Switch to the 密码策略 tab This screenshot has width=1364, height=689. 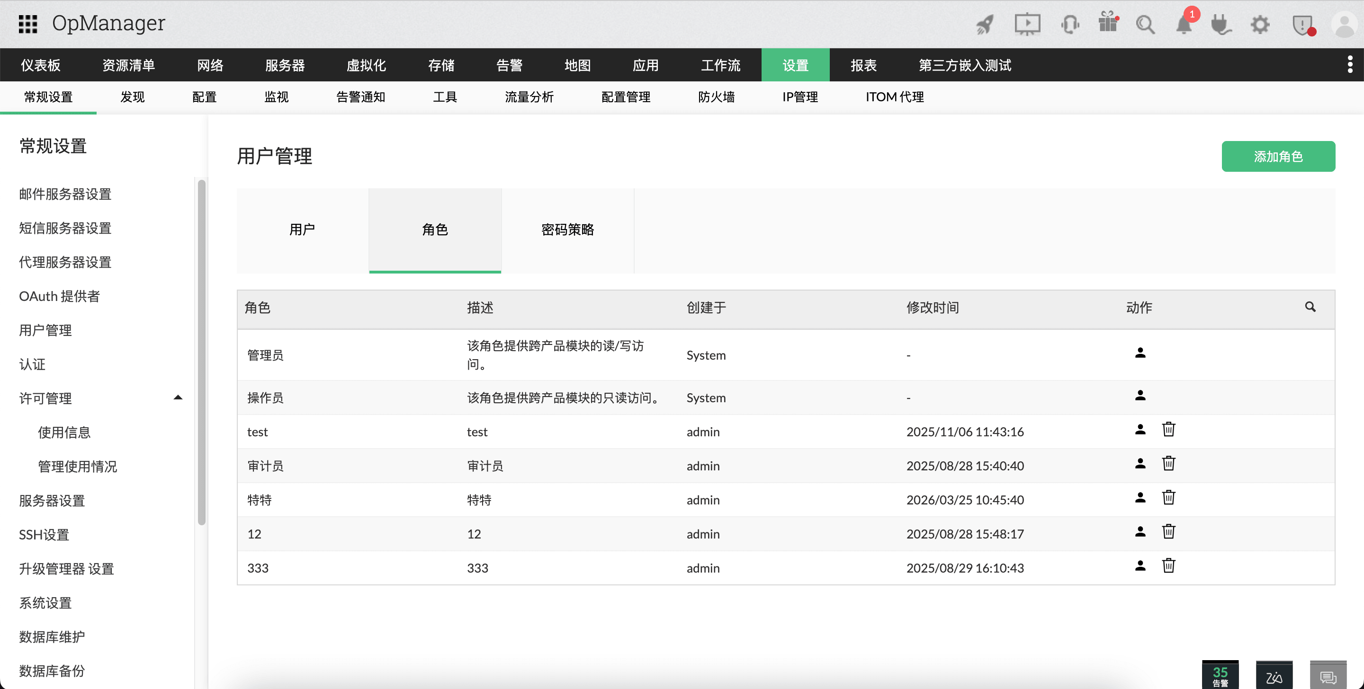[568, 230]
